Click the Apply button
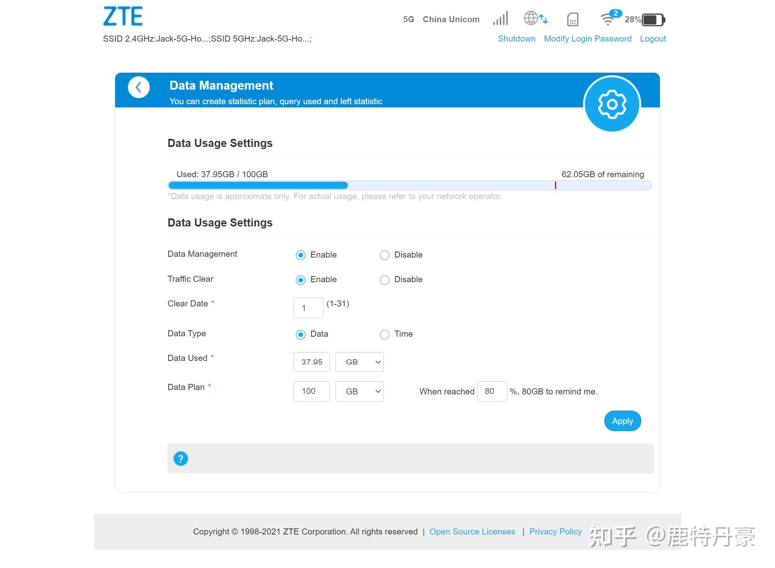 tap(622, 421)
